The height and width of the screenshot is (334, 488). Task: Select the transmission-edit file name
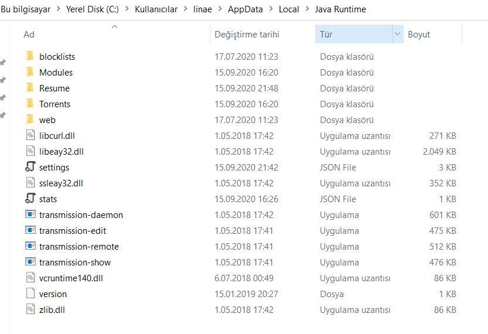pyautogui.click(x=73, y=231)
